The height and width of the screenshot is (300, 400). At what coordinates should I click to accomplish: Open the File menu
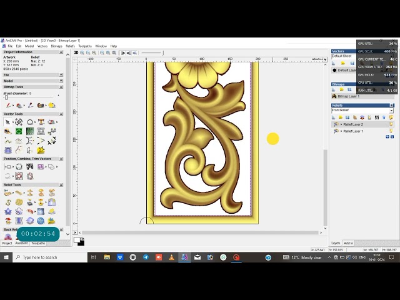point(10,46)
